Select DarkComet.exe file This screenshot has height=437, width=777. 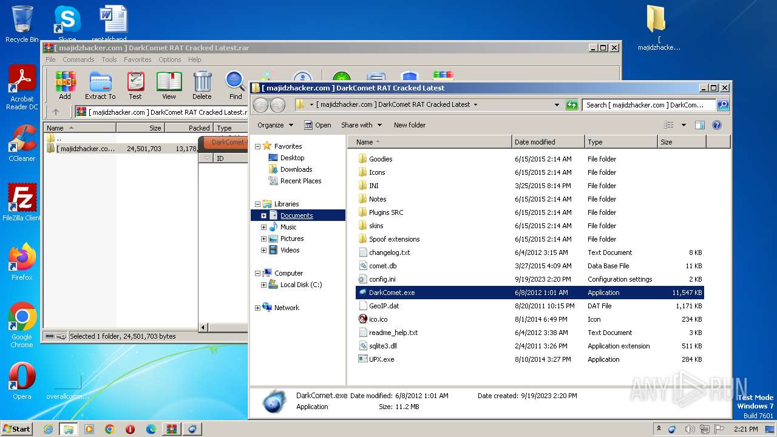tap(529, 293)
